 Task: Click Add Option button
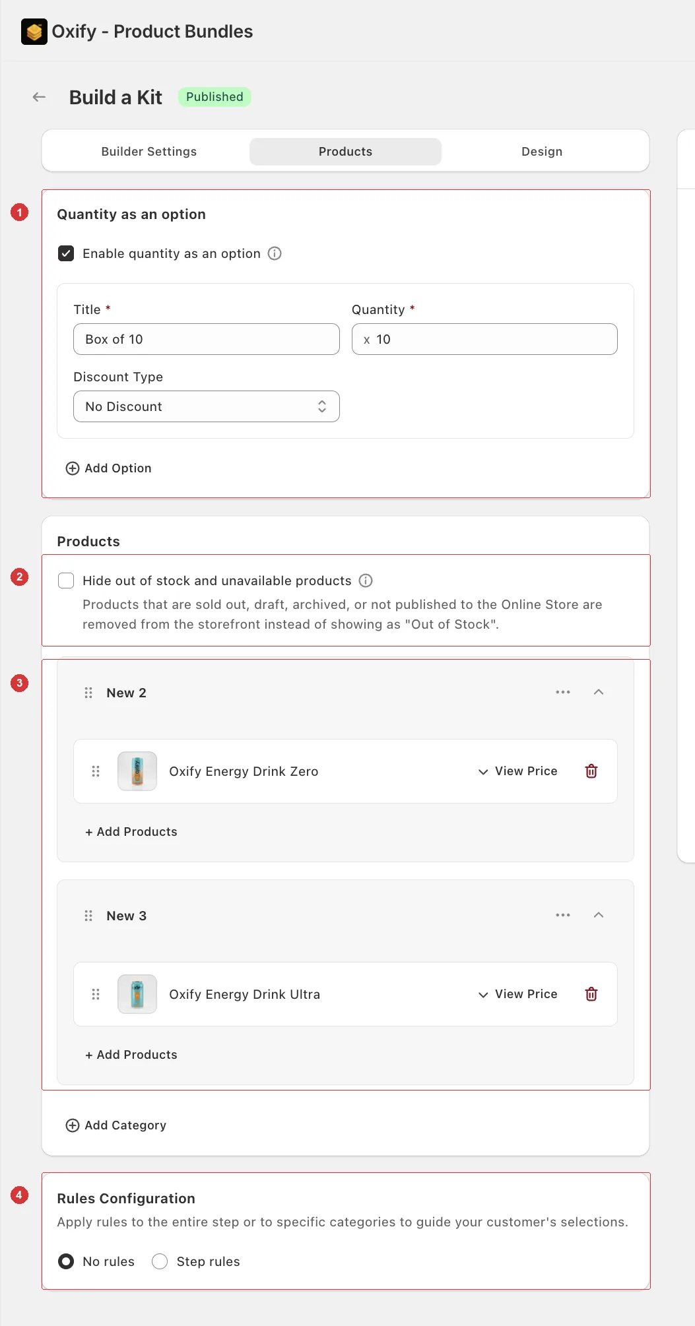[x=109, y=468]
